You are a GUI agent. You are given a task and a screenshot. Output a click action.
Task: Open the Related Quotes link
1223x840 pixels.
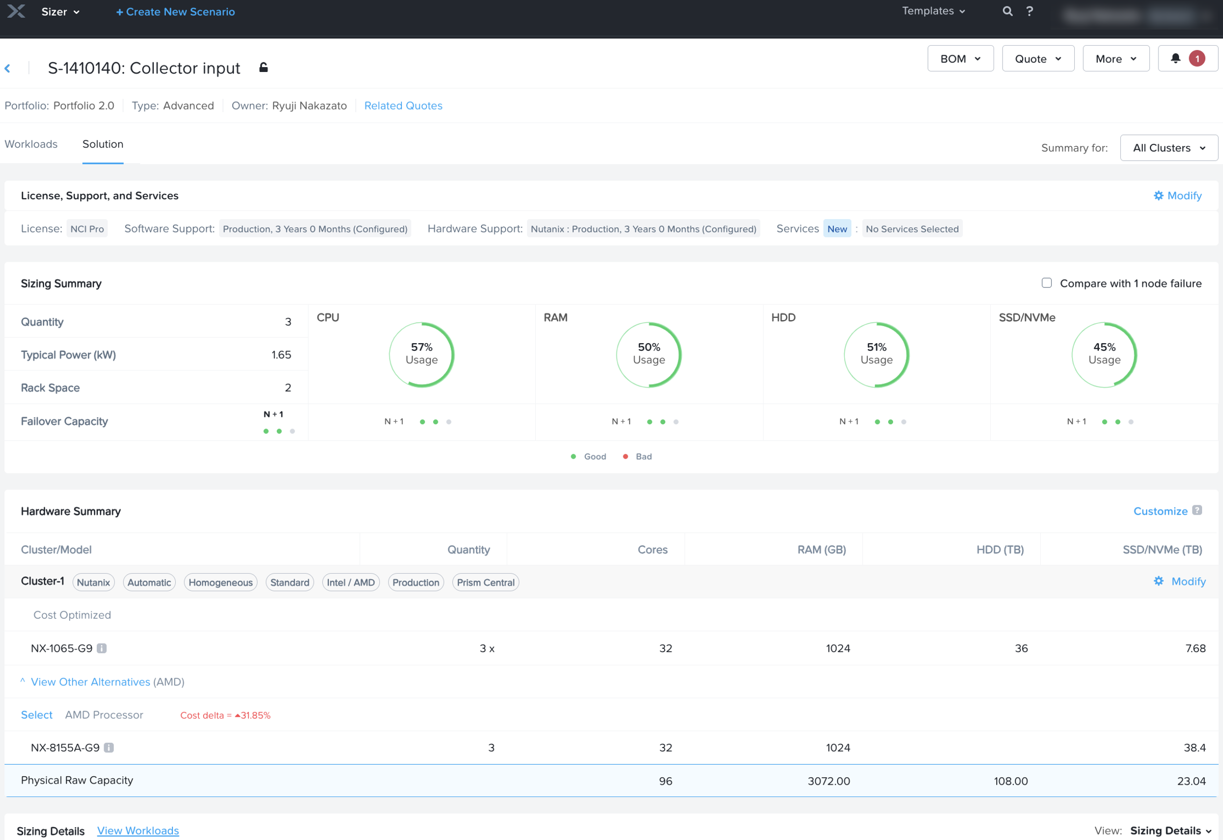pyautogui.click(x=403, y=106)
